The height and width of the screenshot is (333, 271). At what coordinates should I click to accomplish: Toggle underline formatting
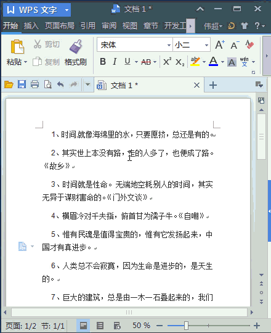coord(127,62)
